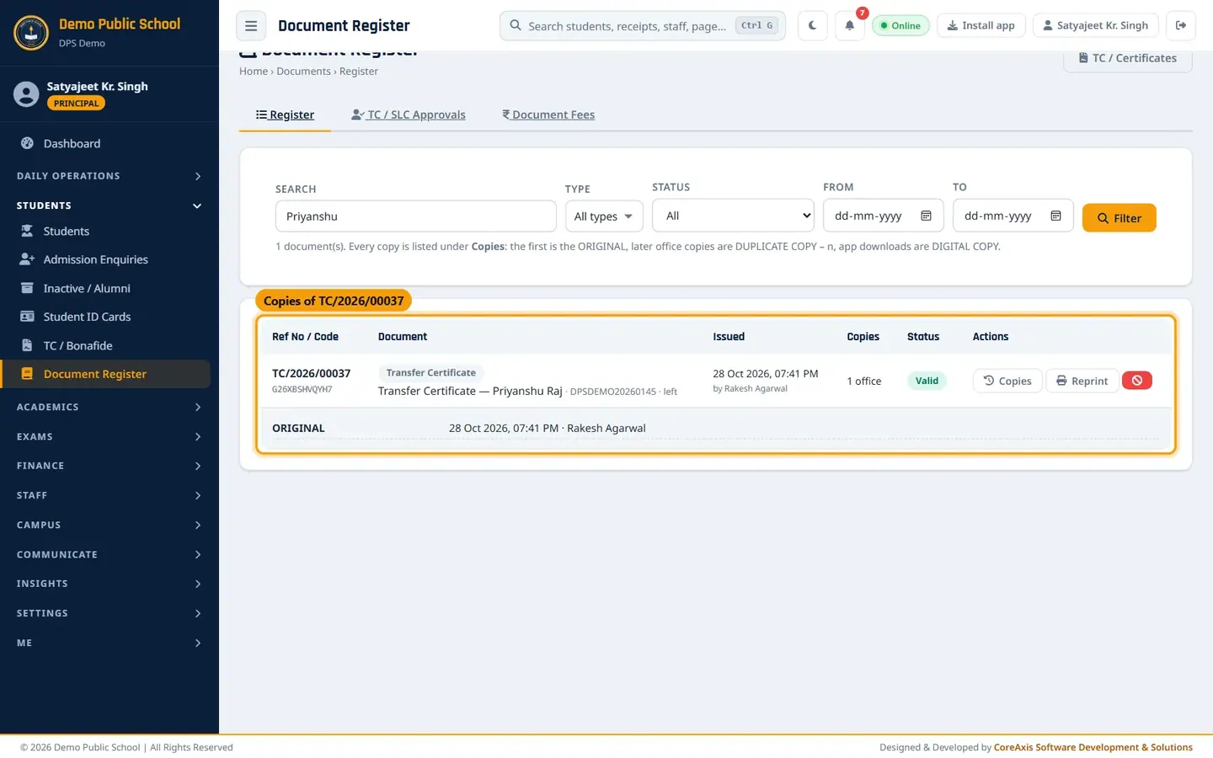Toggle the sidebar hamburger menu
This screenshot has height=758, width=1213.
pyautogui.click(x=251, y=25)
